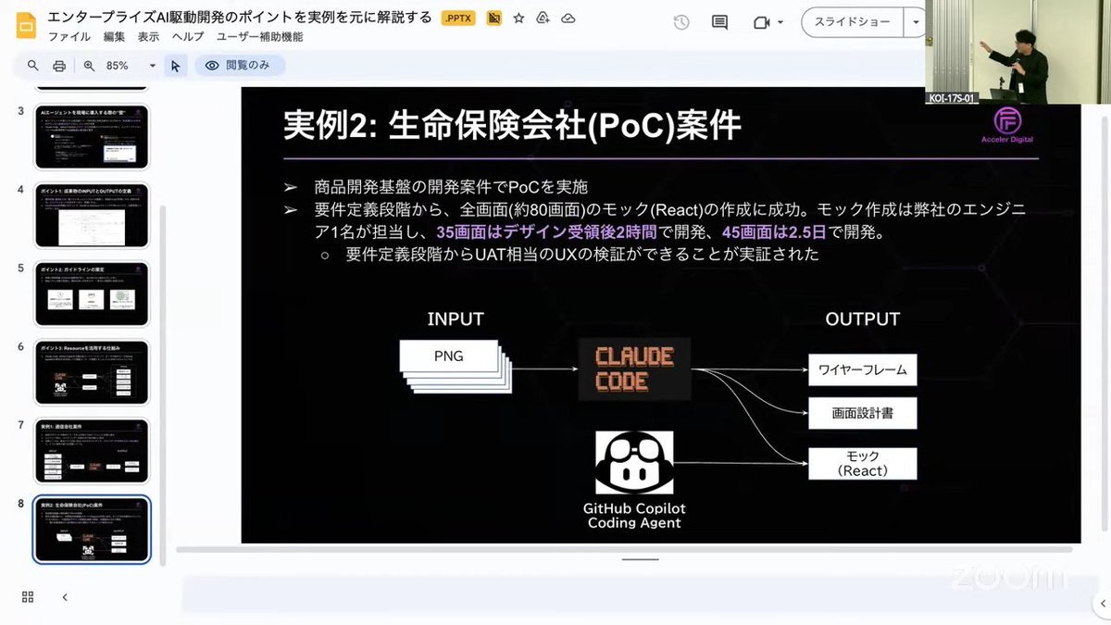Expand the slideshow options arrow
The height and width of the screenshot is (625, 1111).
coord(916,22)
